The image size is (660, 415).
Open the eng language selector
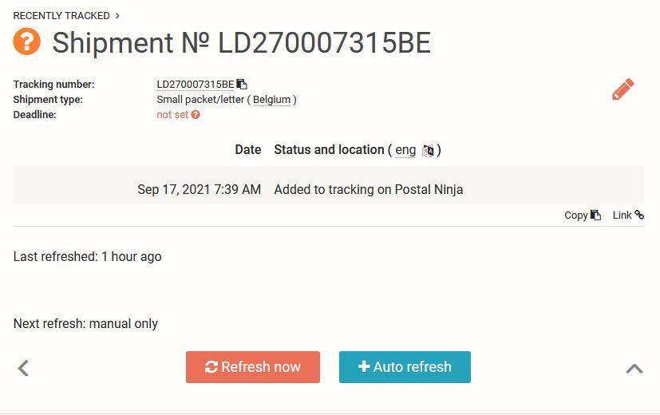[x=405, y=150]
